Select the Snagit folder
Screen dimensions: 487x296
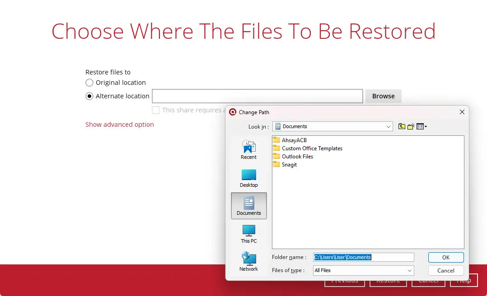pos(289,165)
